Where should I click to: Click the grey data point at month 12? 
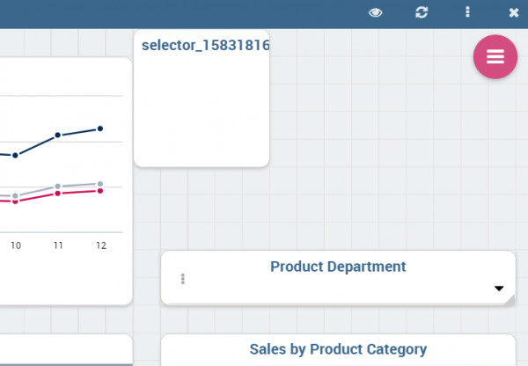pyautogui.click(x=100, y=184)
